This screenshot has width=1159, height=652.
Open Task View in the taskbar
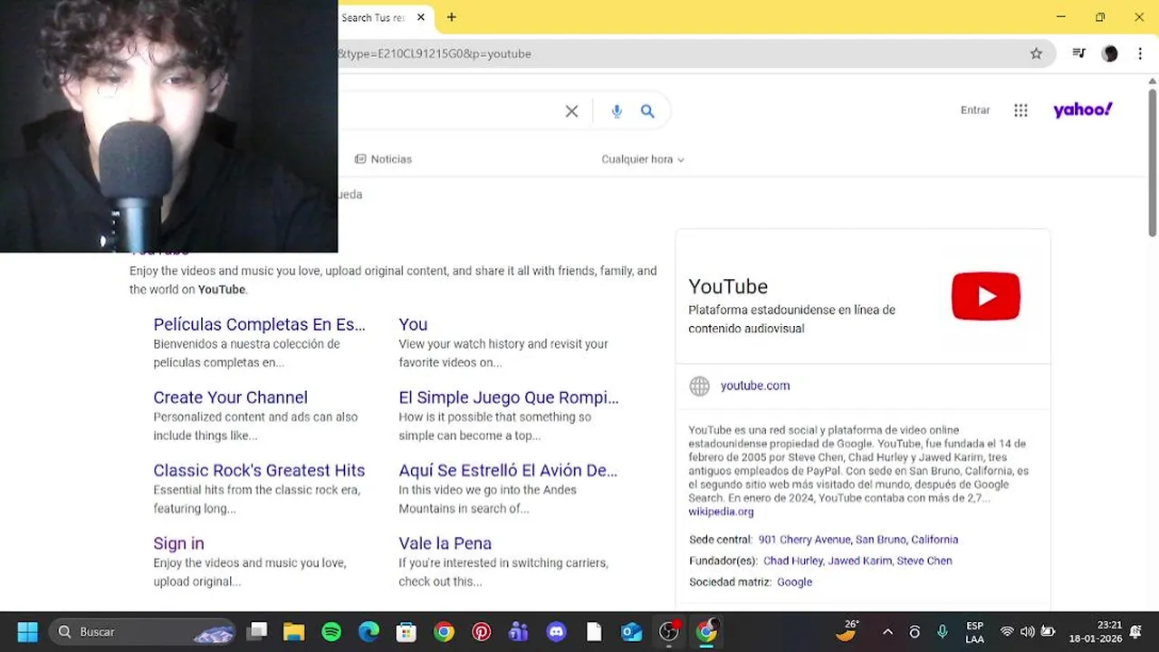pyautogui.click(x=258, y=631)
